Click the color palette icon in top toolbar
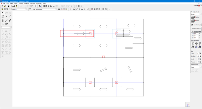 (40, 6)
